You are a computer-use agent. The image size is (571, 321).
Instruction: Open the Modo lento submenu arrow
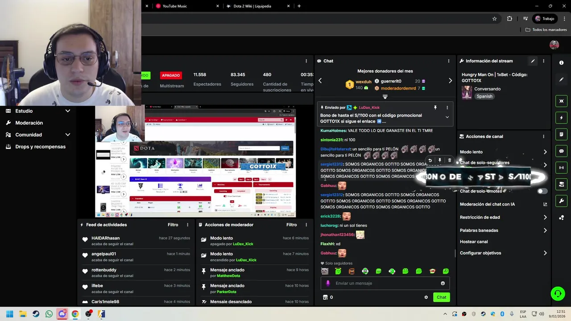(545, 152)
